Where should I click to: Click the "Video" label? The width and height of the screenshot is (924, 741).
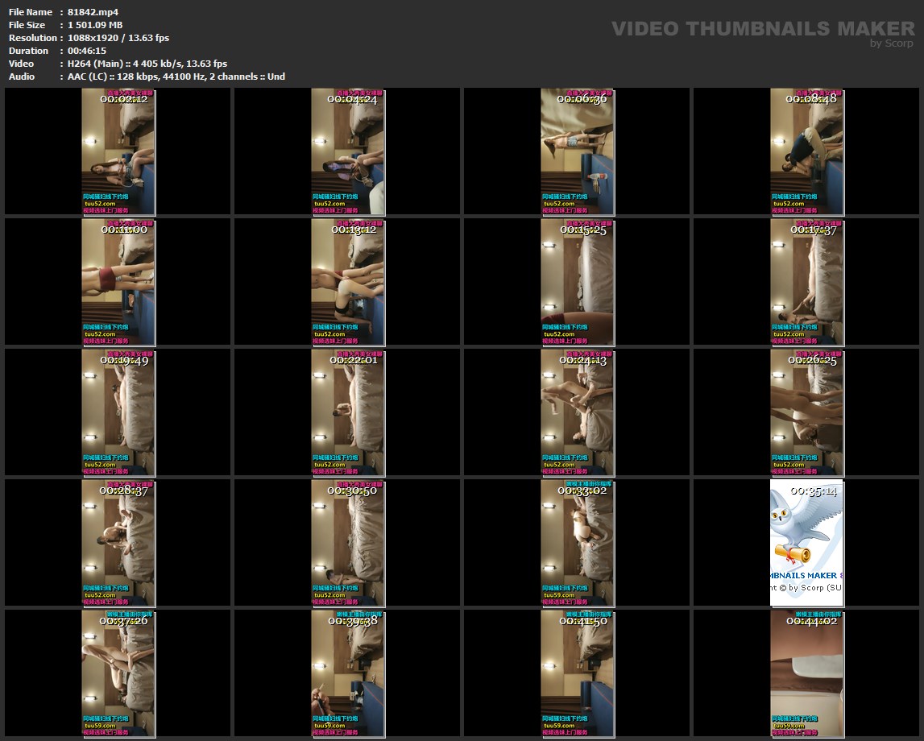click(x=21, y=64)
